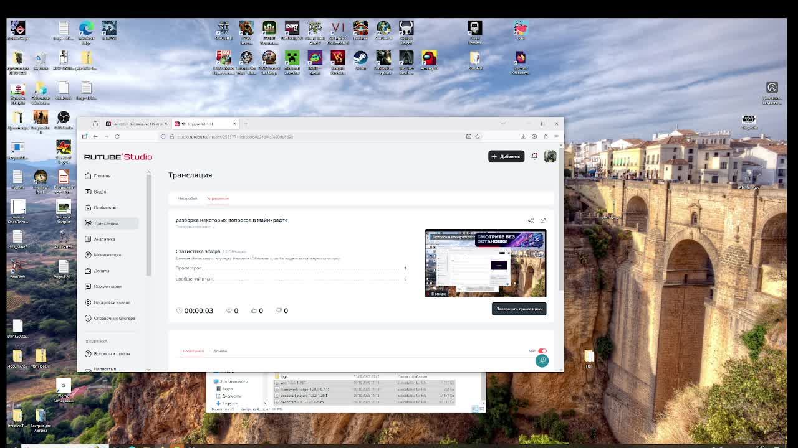Expand the Показать описание disclosure

(x=195, y=227)
